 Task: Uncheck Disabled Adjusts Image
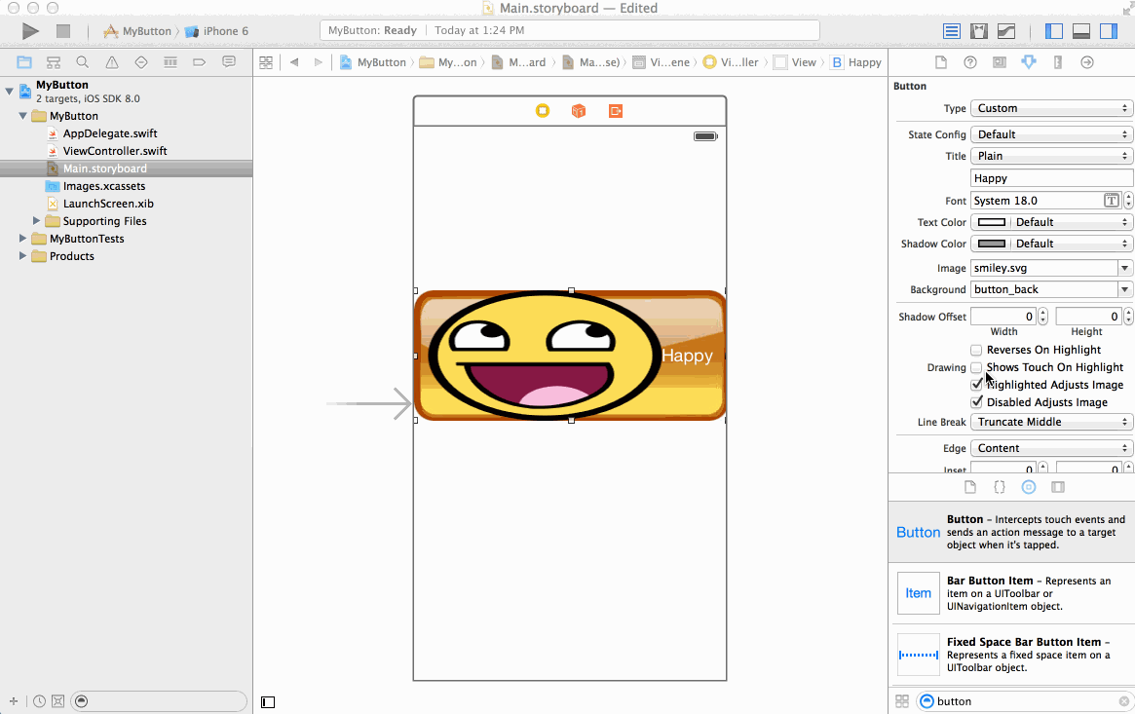click(976, 402)
